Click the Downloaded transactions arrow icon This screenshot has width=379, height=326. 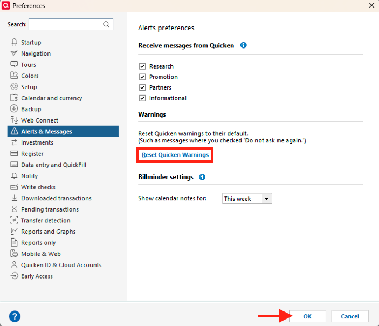click(14, 198)
